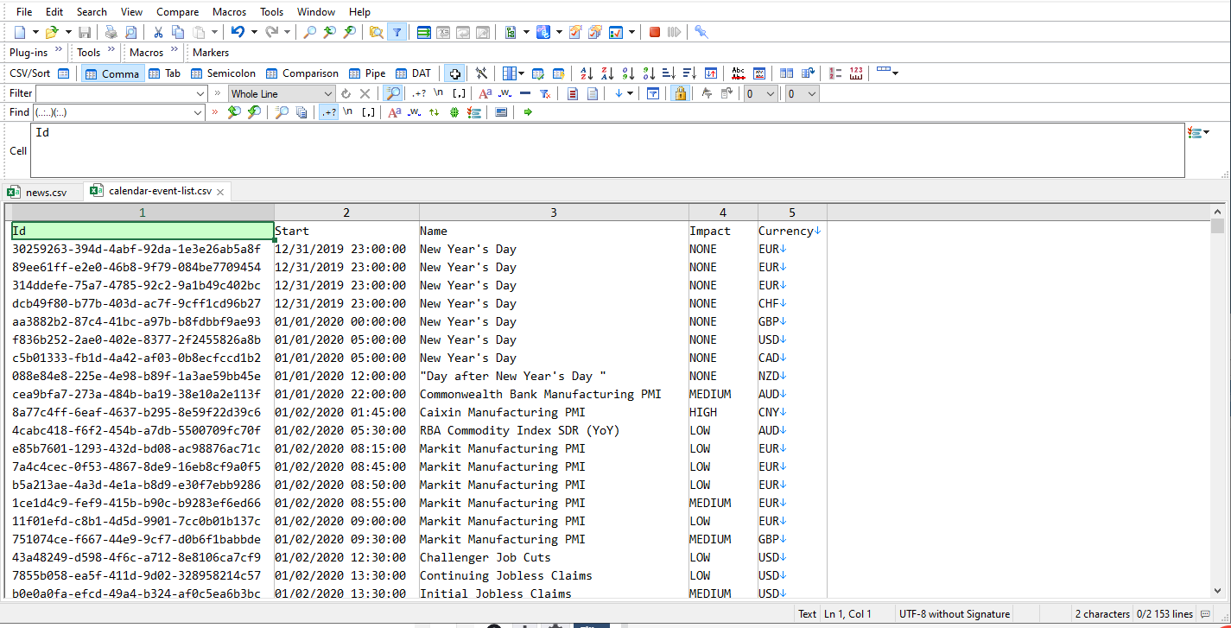Click the red Stop macro icon
This screenshot has width=1231, height=628.
(x=654, y=32)
